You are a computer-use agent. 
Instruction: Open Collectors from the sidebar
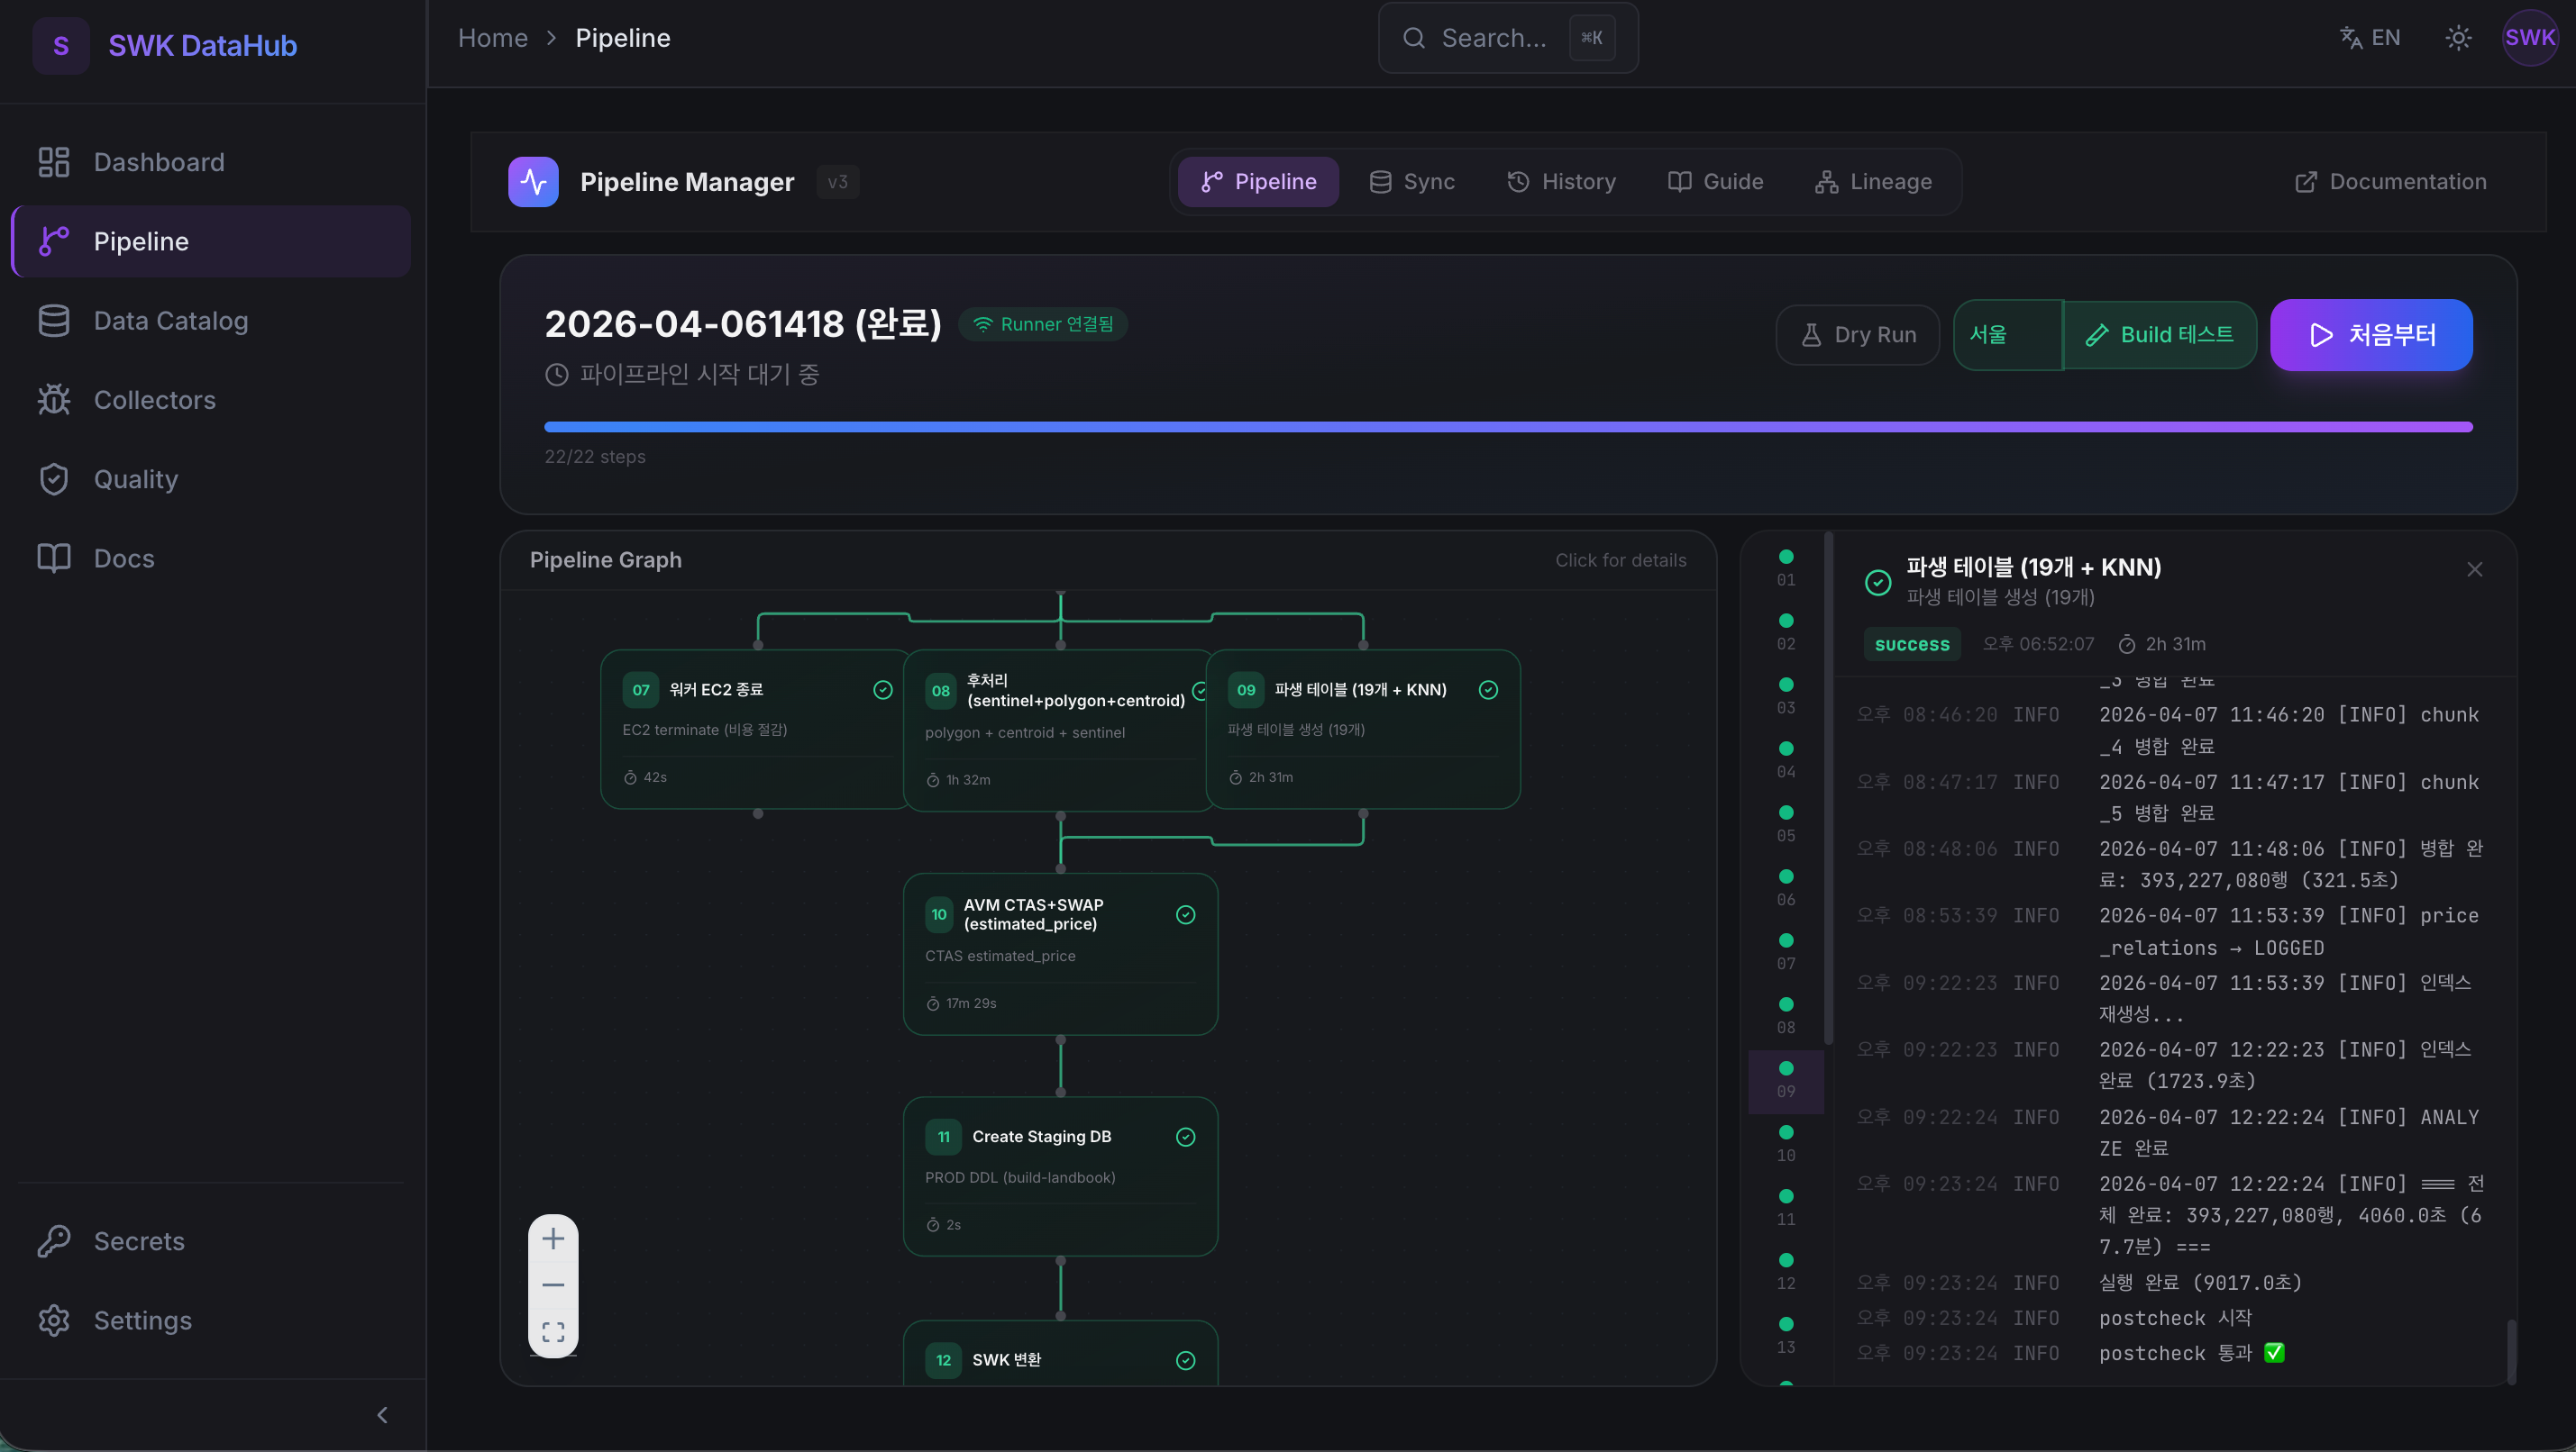click(x=211, y=400)
